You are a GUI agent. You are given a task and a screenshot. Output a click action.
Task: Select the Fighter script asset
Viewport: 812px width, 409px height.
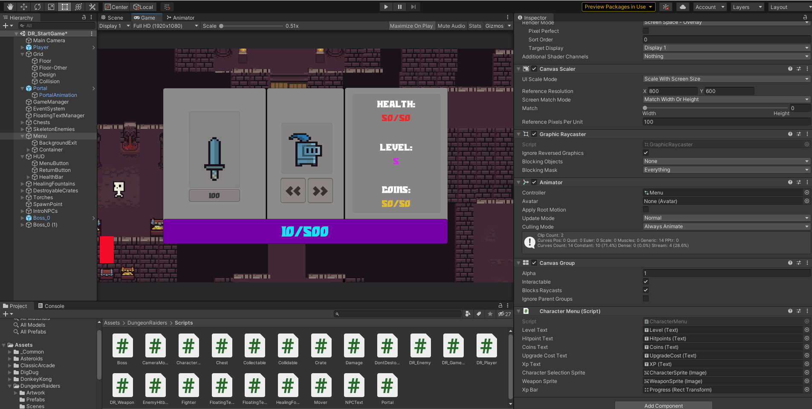(189, 389)
